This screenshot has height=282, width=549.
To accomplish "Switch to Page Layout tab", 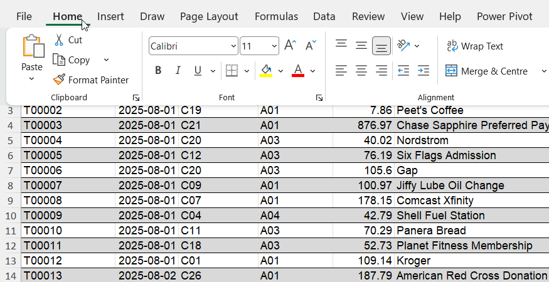I will point(209,16).
